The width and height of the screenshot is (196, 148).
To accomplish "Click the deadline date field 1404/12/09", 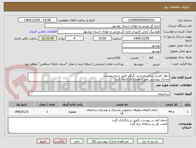I will (141, 38).
